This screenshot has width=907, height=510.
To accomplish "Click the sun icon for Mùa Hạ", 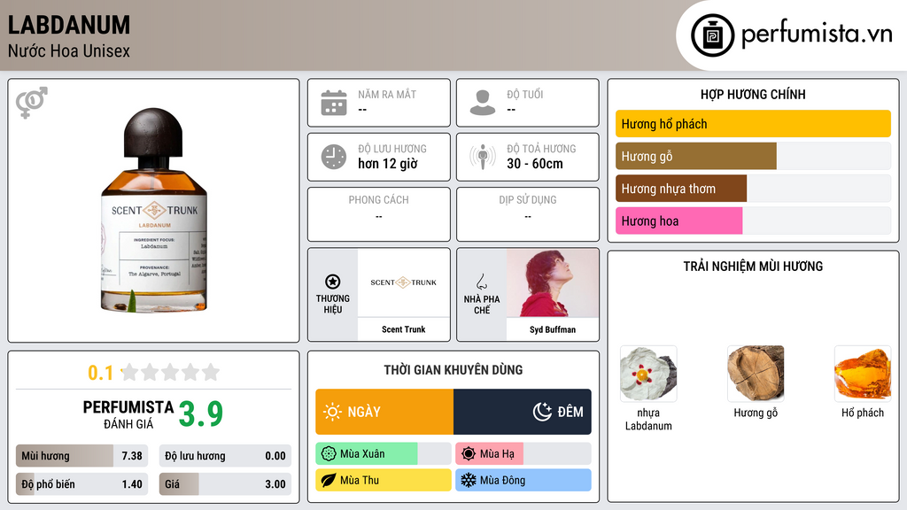I will tap(469, 454).
